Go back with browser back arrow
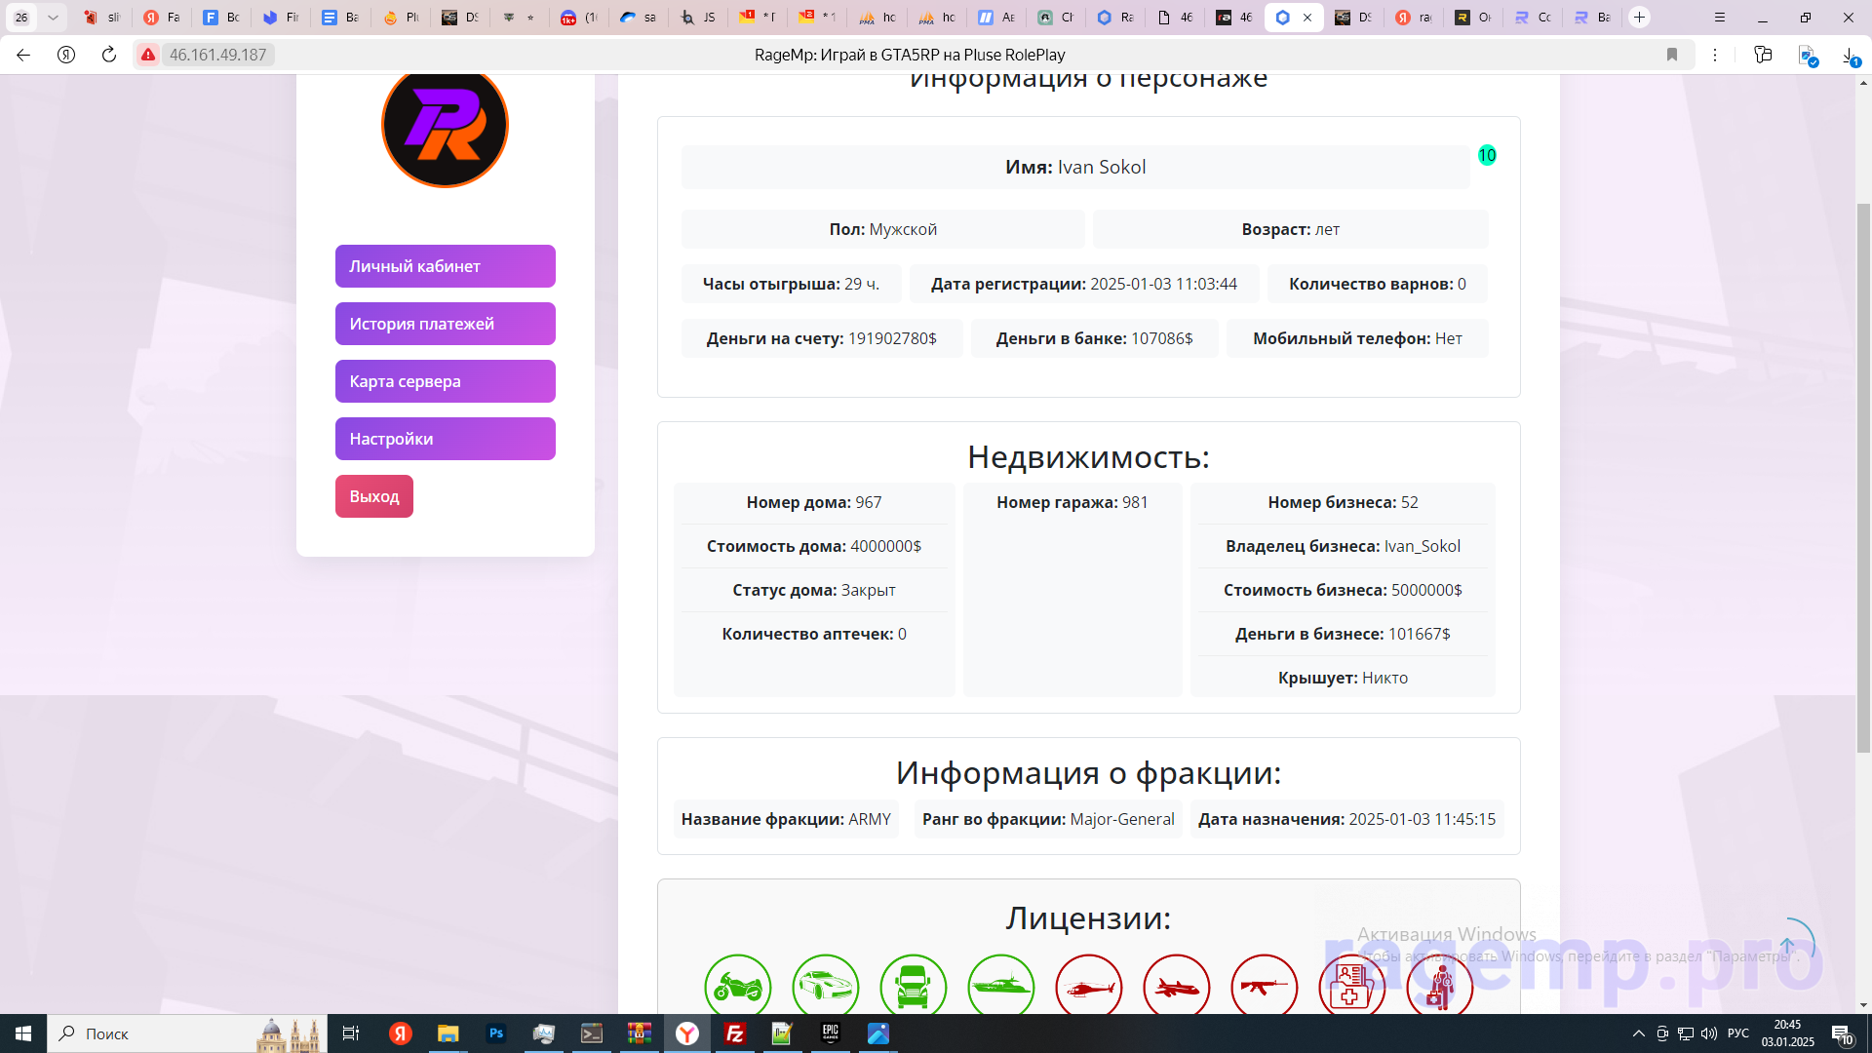The image size is (1872, 1053). [23, 55]
